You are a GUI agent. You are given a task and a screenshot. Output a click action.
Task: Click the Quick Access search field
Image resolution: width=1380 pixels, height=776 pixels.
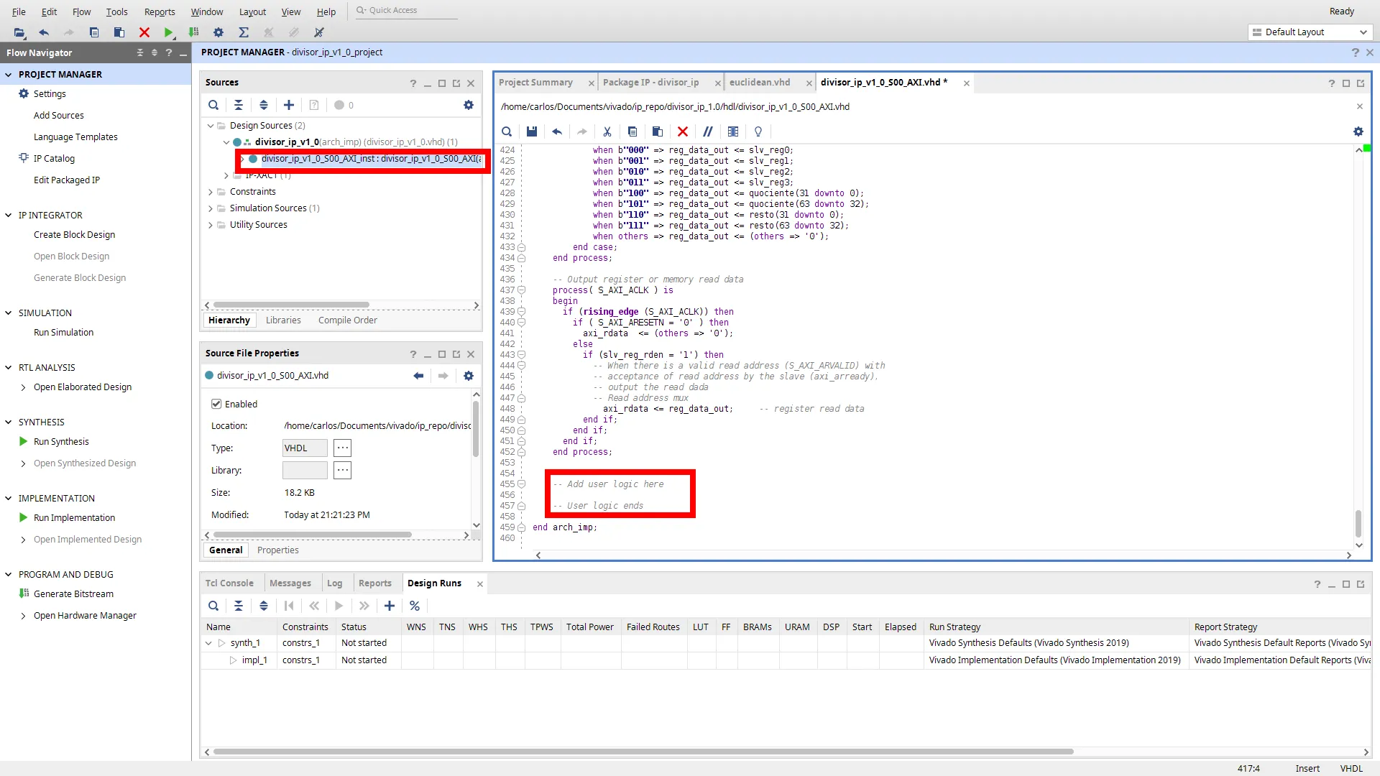(x=406, y=11)
